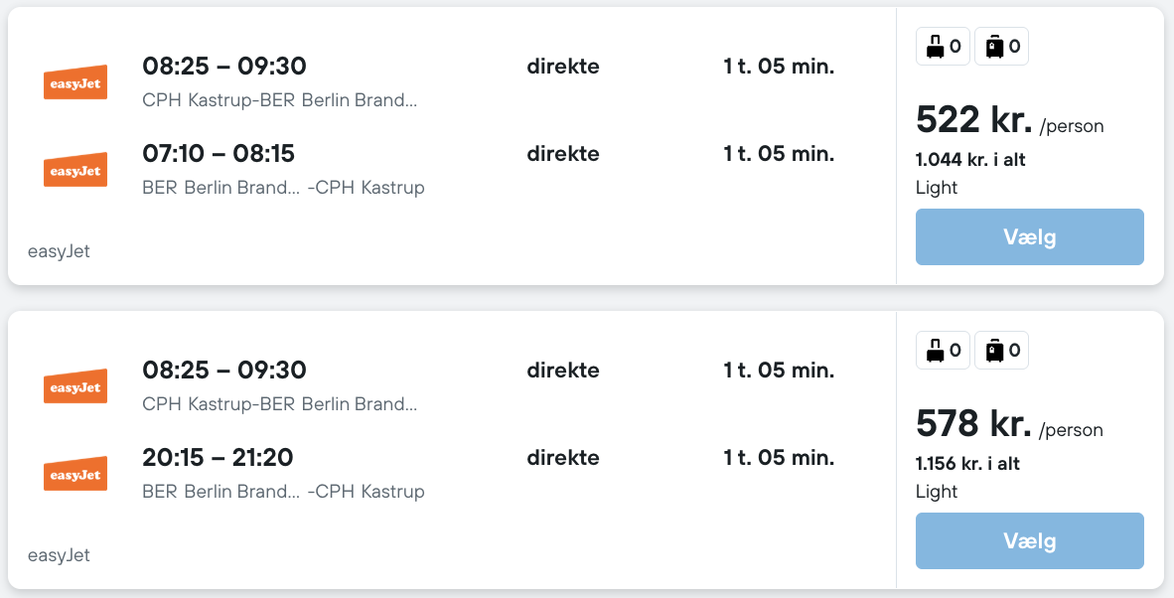This screenshot has width=1174, height=598.
Task: Click the cabin bag icon in 578 kr. offer
Action: tap(935, 351)
